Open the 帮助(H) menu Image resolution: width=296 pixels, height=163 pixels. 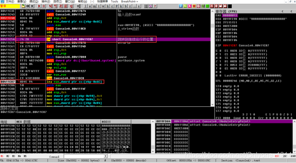82,2
